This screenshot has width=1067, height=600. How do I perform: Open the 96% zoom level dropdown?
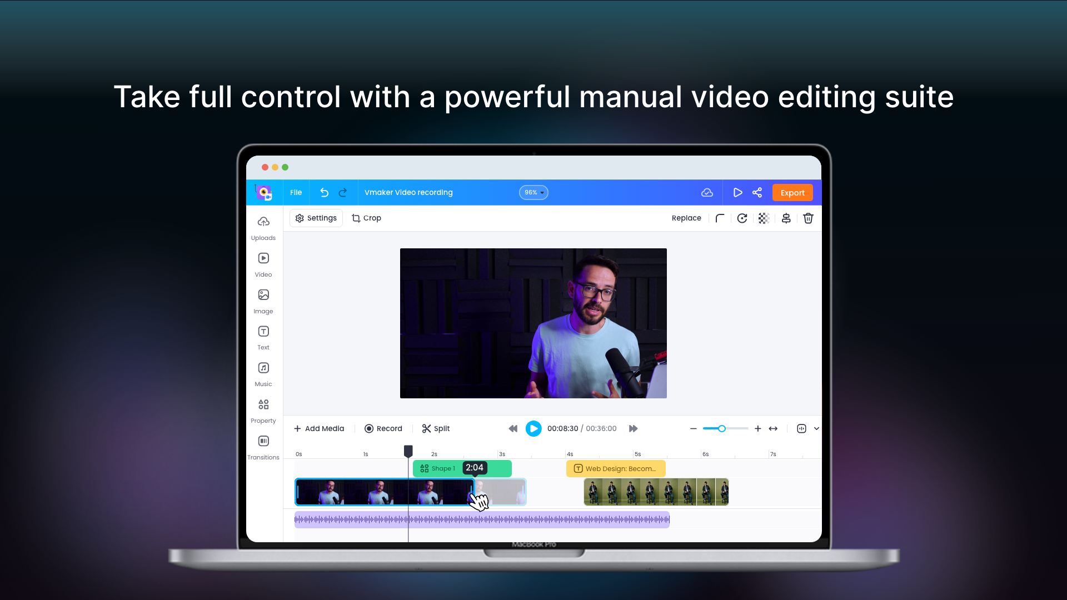pyautogui.click(x=533, y=192)
